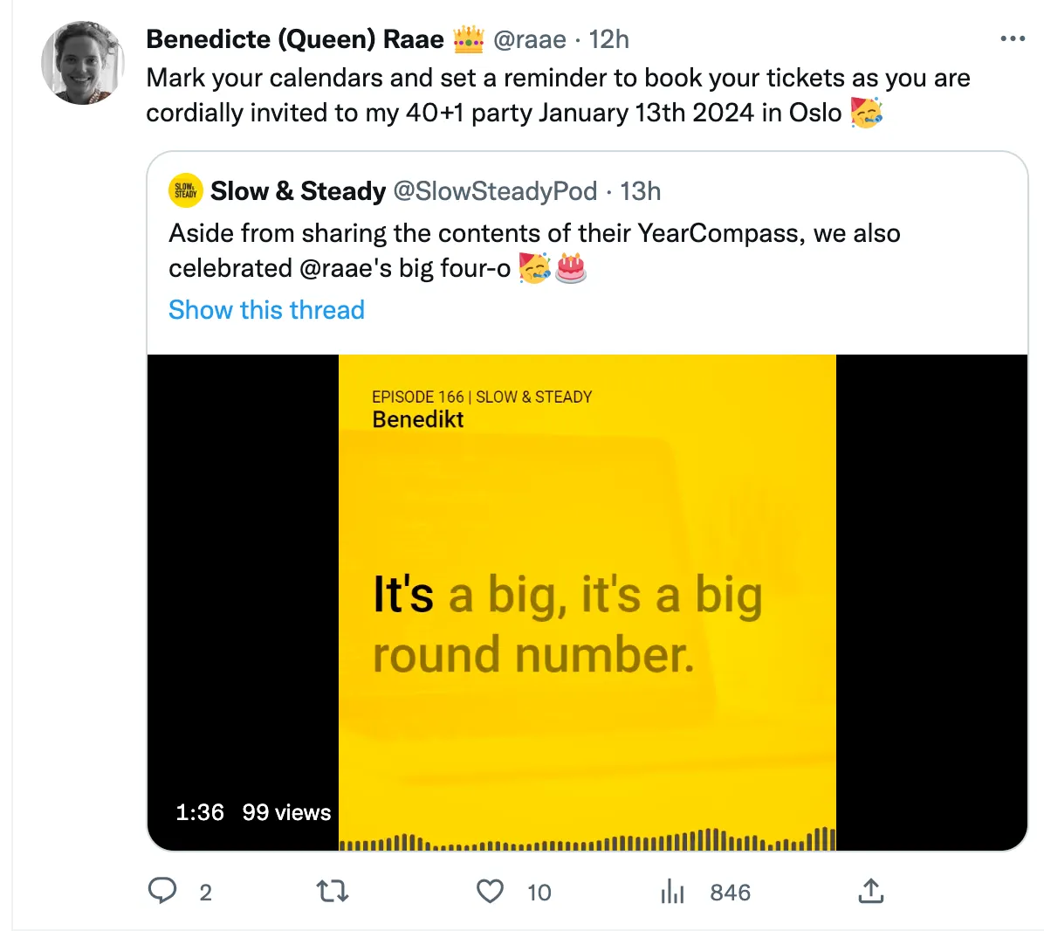Open Benedicte Raae's profile picture

pyautogui.click(x=82, y=63)
